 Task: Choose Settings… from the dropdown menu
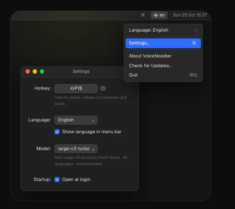163,43
